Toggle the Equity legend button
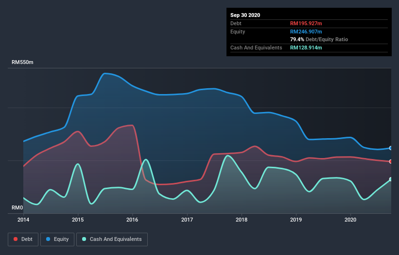399x255 pixels. click(x=57, y=239)
